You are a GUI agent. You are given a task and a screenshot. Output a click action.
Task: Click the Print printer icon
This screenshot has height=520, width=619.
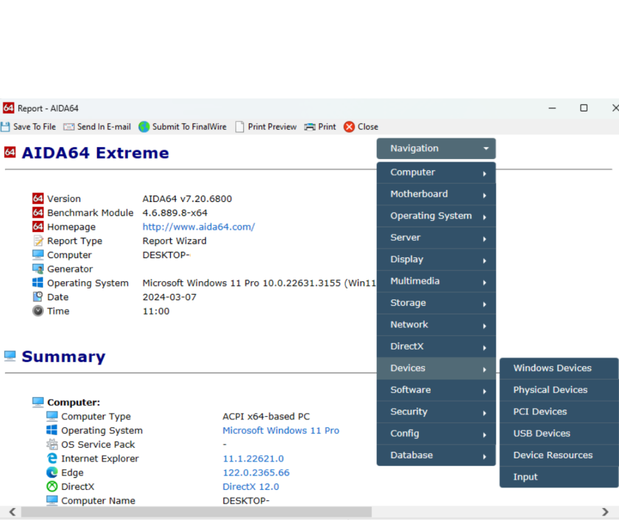click(x=310, y=127)
